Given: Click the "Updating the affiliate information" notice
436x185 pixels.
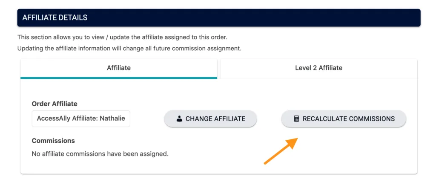Looking at the screenshot, I should point(129,49).
